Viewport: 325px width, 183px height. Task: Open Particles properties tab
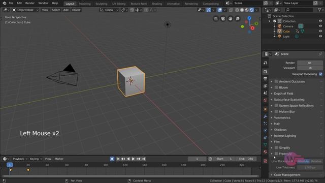coord(265,124)
